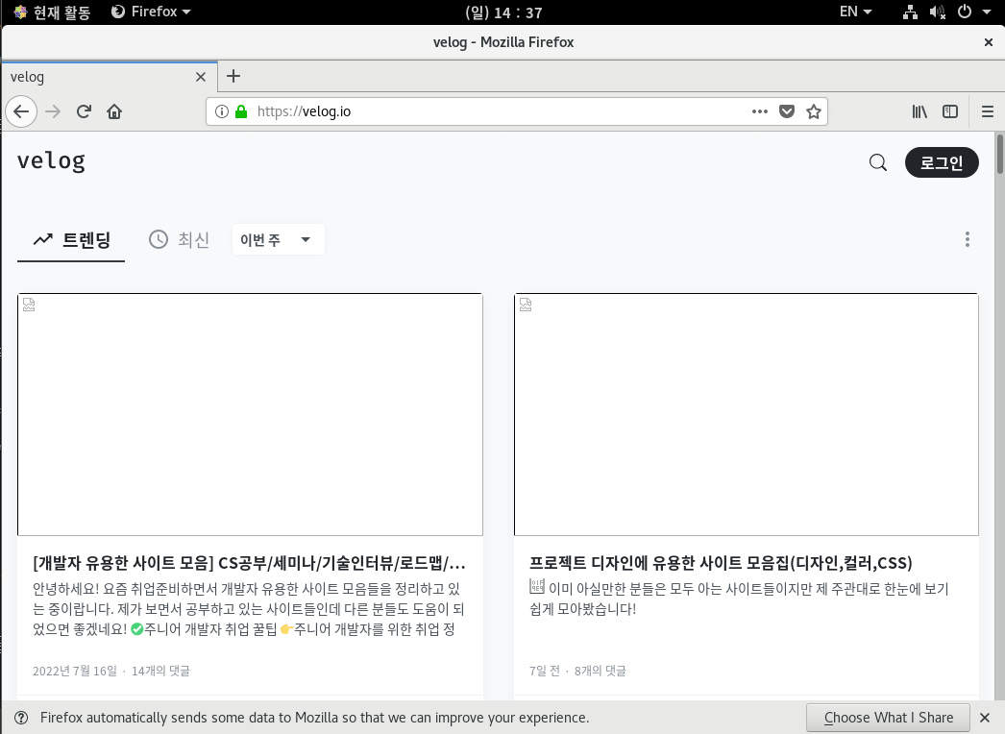Viewport: 1005px width, 734px height.
Task: Open the clock showing (일) 14:37
Action: tap(503, 12)
